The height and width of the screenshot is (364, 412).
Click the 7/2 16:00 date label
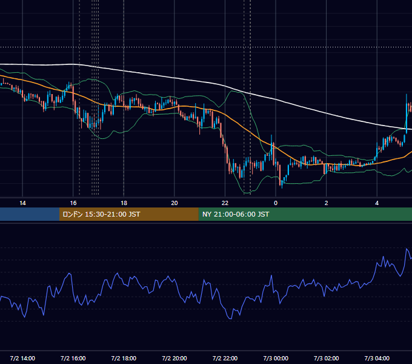click(x=73, y=358)
